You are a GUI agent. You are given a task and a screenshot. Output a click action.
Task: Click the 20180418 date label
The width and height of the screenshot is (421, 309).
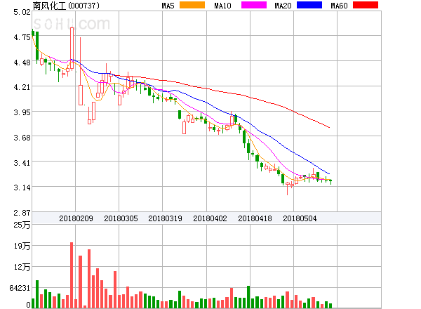(x=255, y=218)
